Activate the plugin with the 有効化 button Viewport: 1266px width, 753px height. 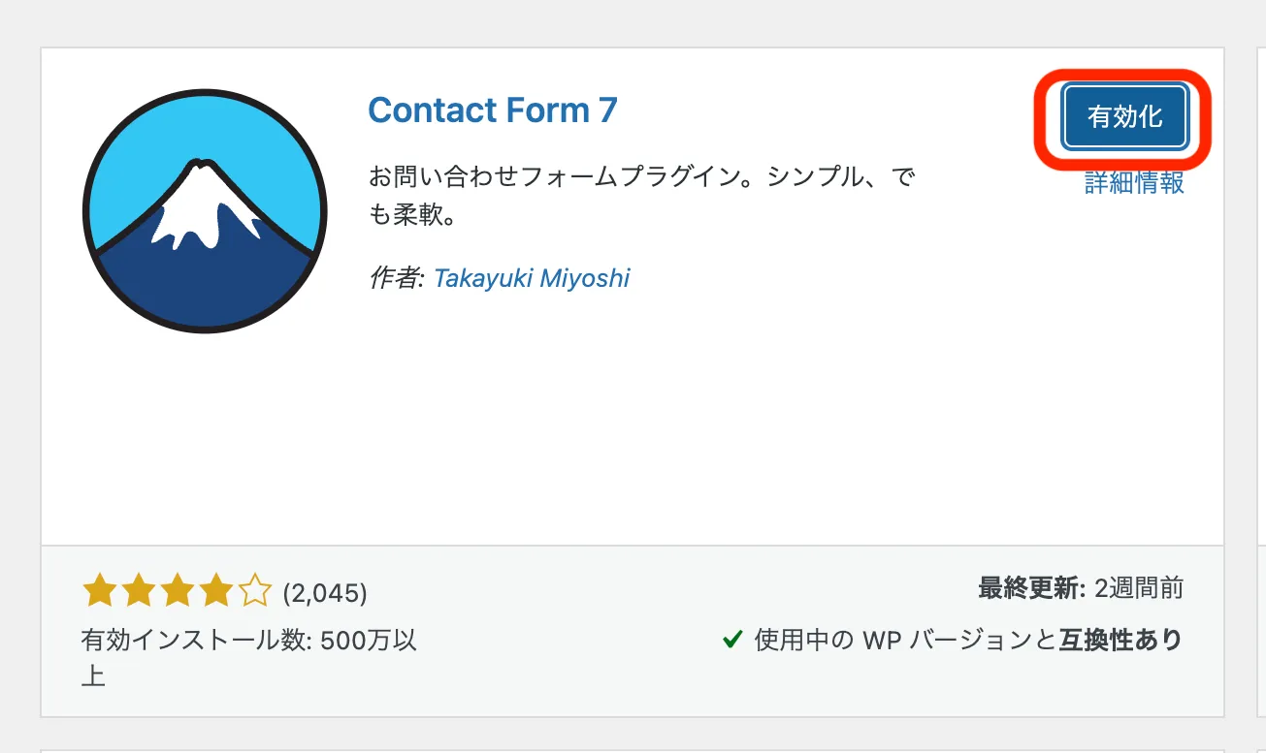[1125, 117]
